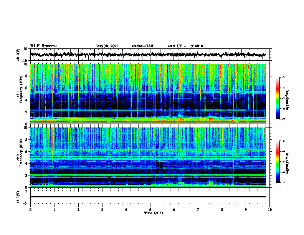Screen dimensions: 304x235
Task: Click the ch.1 voltage waveform trace
Action: pyautogui.click(x=148, y=55)
